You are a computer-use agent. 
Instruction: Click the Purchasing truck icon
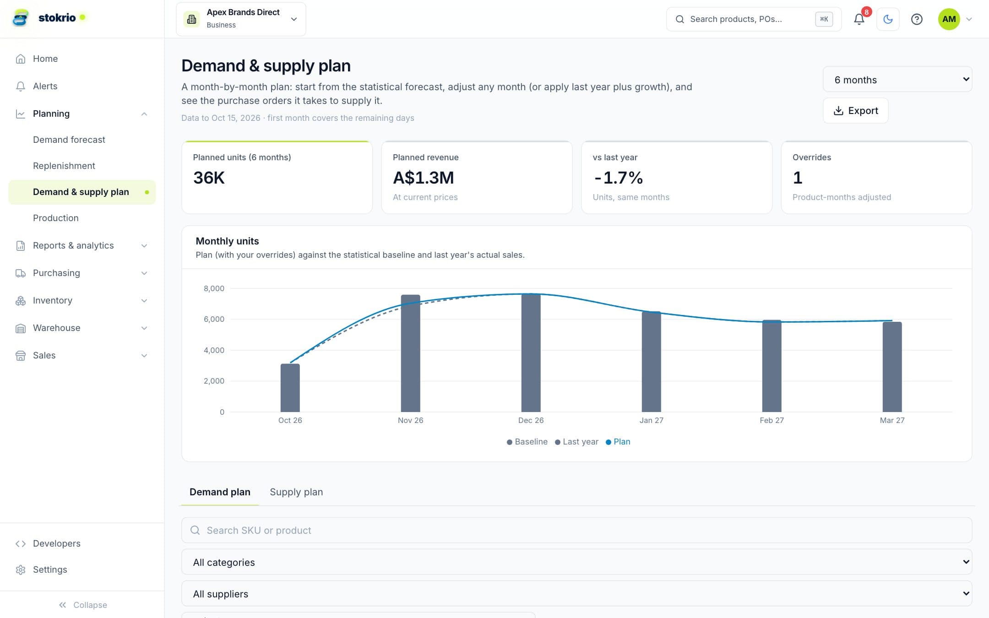(21, 273)
